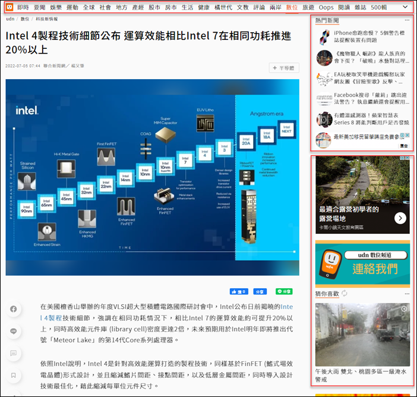417x397 pixels.
Task: Expand the navigation bar chevron
Action: (405, 7)
